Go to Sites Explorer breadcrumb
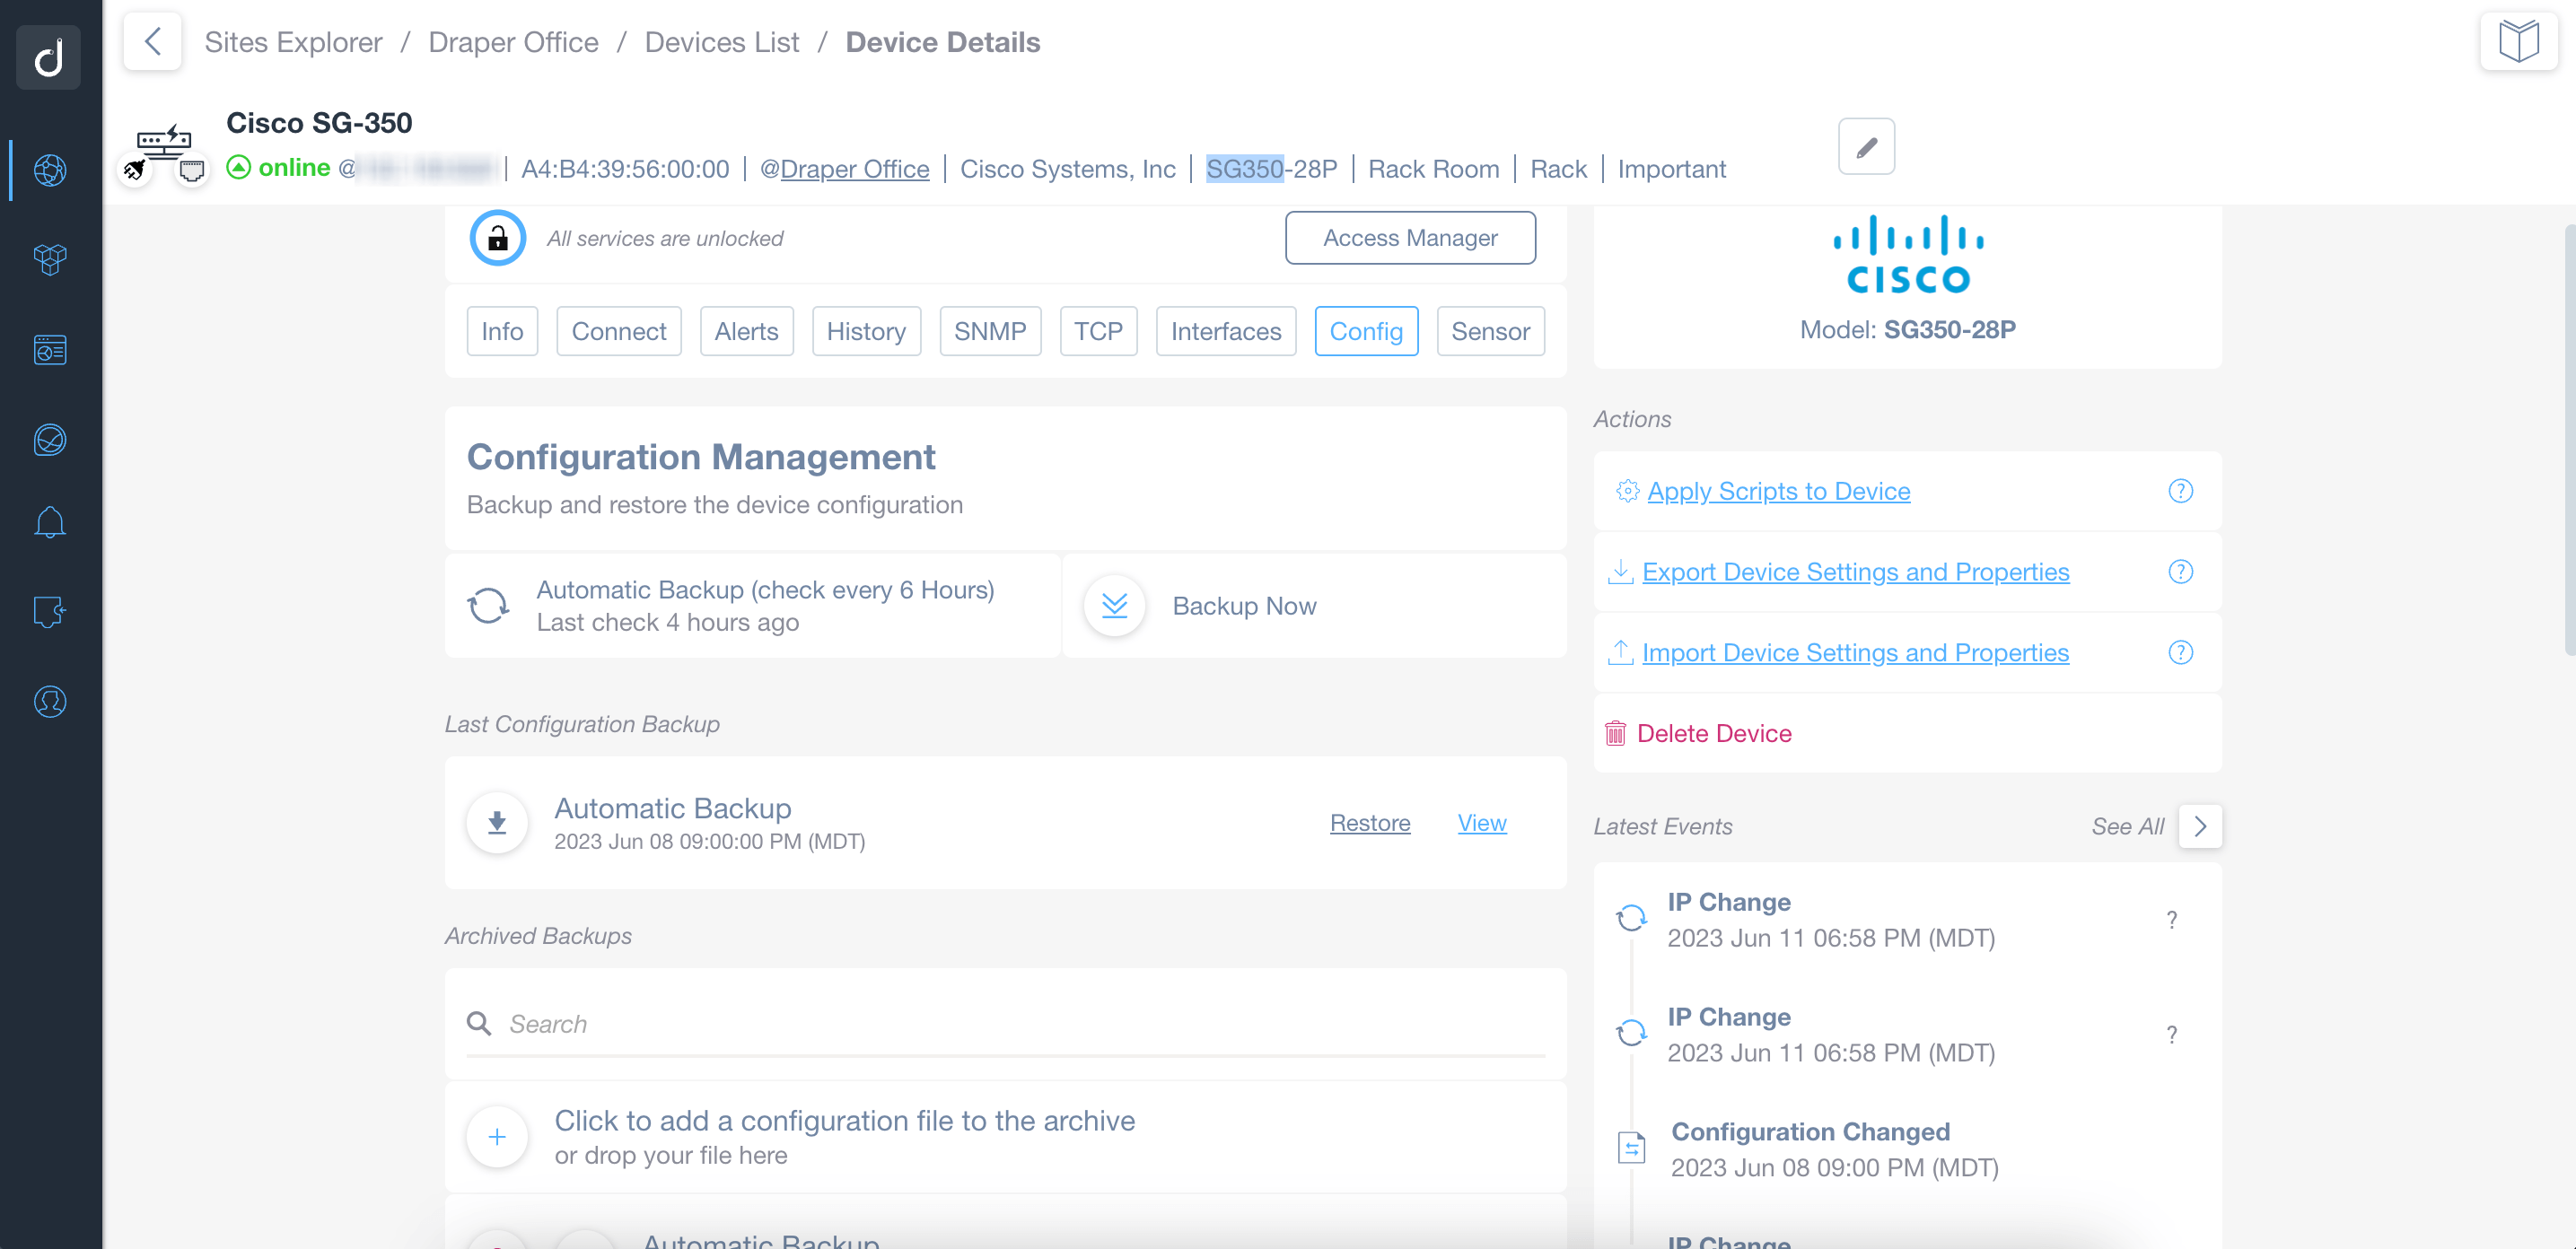Viewport: 2576px width, 1249px height. click(x=293, y=42)
